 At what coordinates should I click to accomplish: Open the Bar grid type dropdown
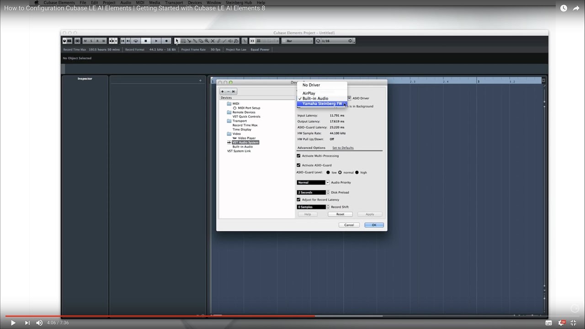click(x=298, y=41)
